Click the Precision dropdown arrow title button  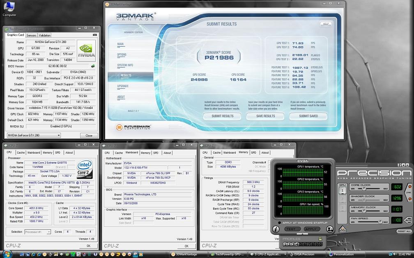403,165
